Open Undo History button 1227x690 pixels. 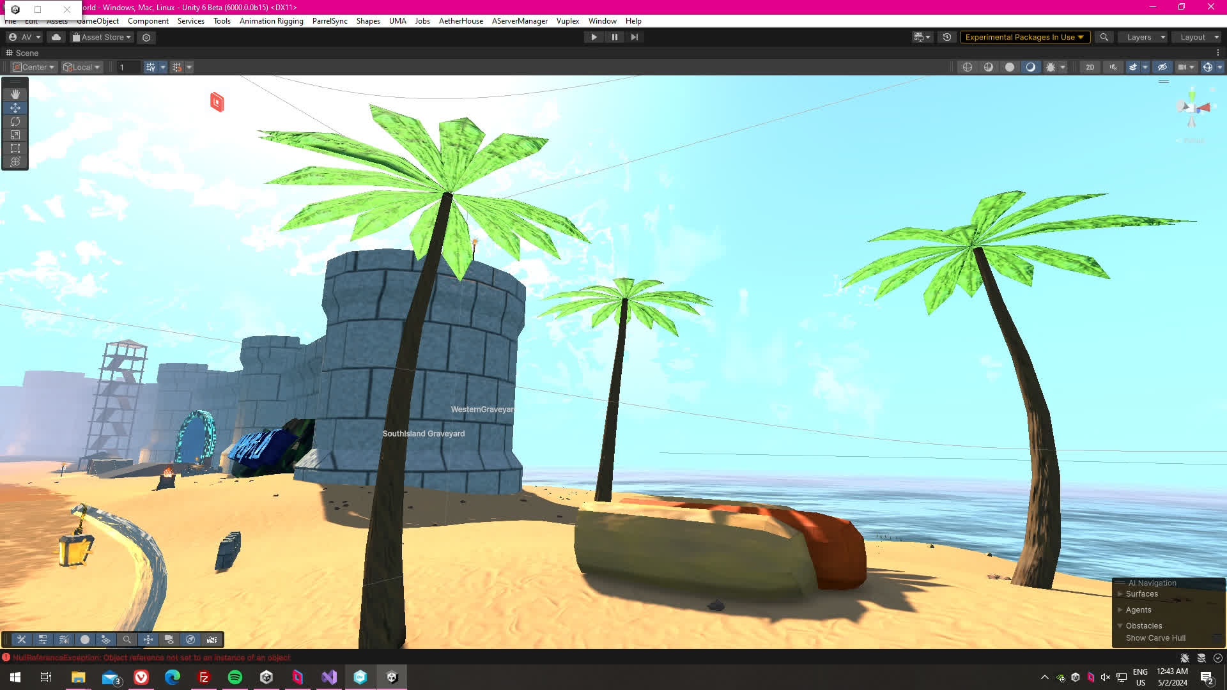(x=947, y=37)
